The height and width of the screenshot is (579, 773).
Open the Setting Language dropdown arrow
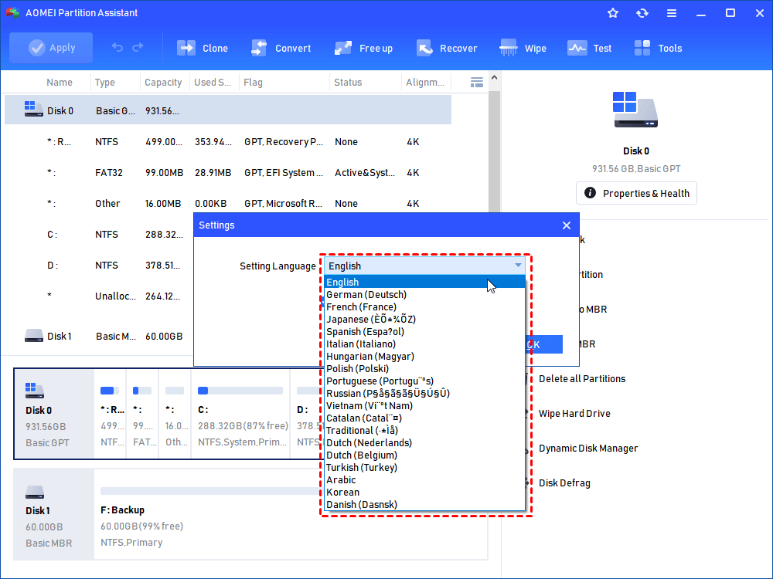pyautogui.click(x=518, y=265)
